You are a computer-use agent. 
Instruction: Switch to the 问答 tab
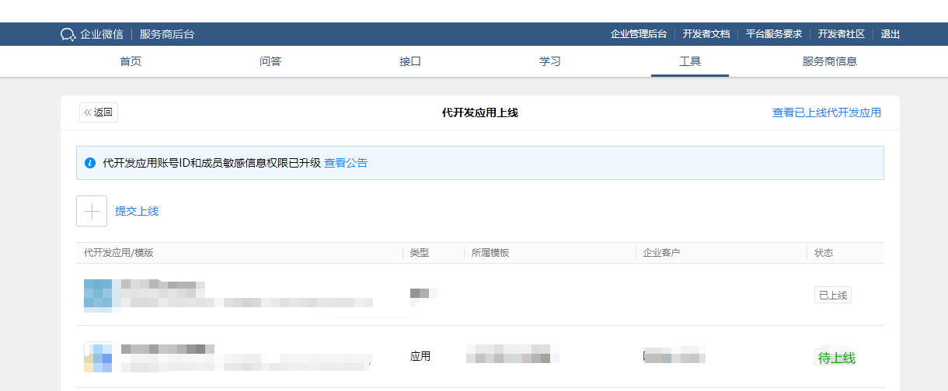(270, 61)
